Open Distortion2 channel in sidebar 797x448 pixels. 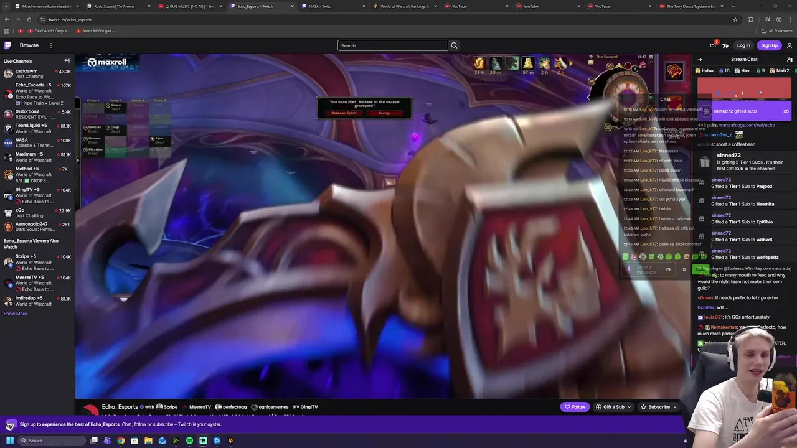(x=37, y=114)
